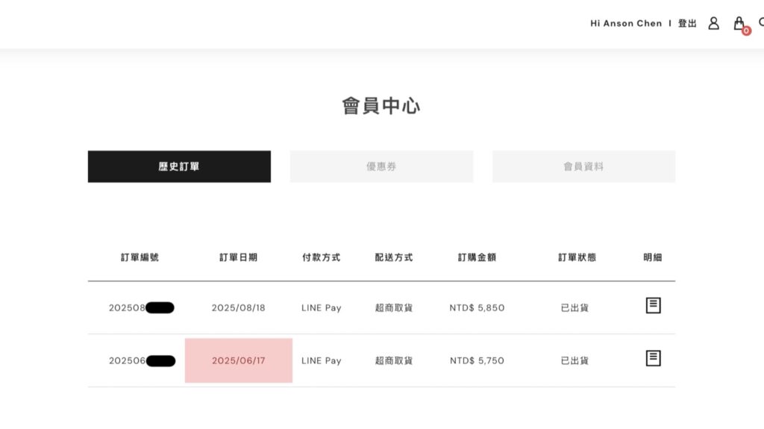Click the NTD$ 5,850 order amount

pyautogui.click(x=477, y=307)
